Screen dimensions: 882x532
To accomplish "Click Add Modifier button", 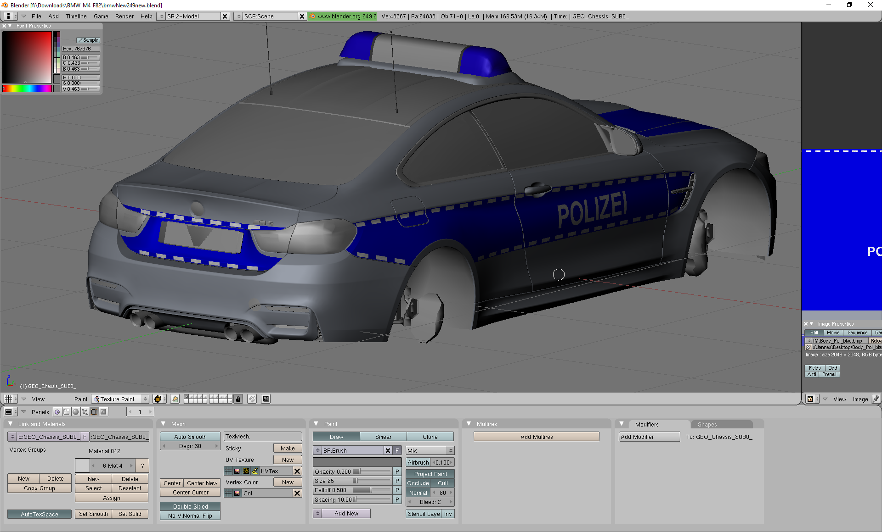I will [x=649, y=437].
